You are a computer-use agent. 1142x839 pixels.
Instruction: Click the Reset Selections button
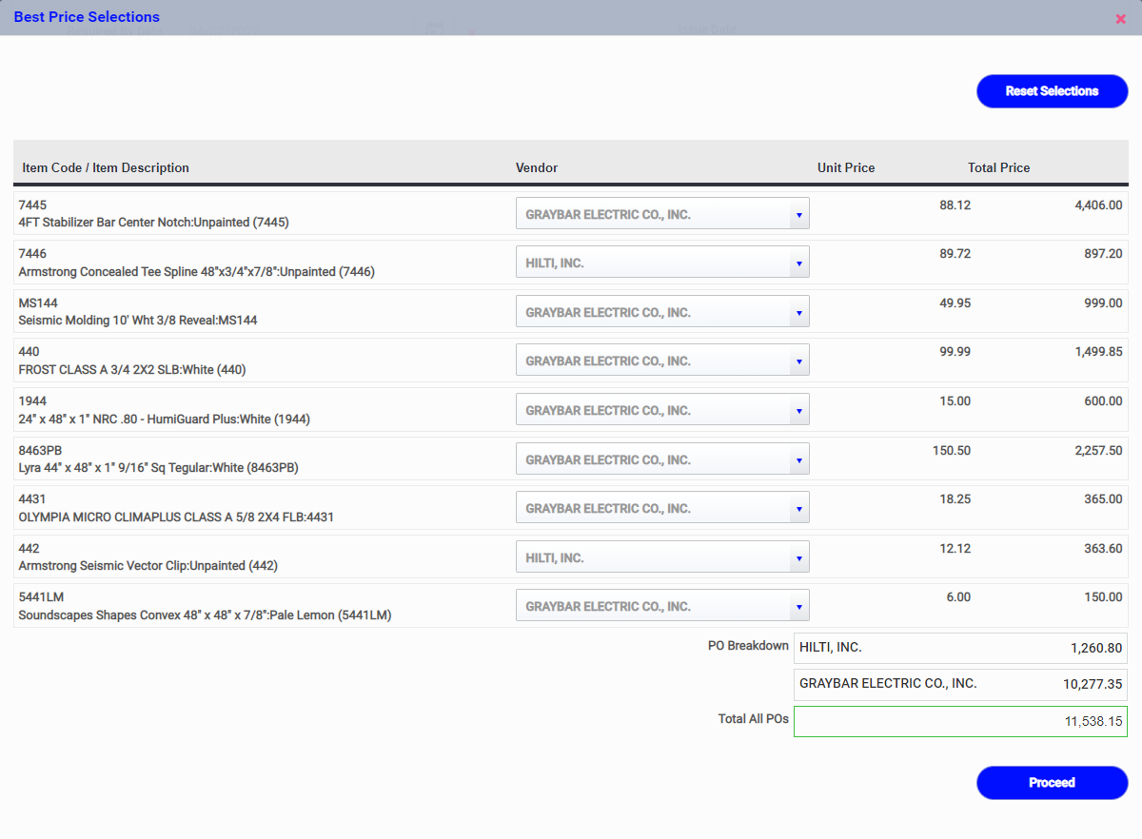[x=1052, y=91]
